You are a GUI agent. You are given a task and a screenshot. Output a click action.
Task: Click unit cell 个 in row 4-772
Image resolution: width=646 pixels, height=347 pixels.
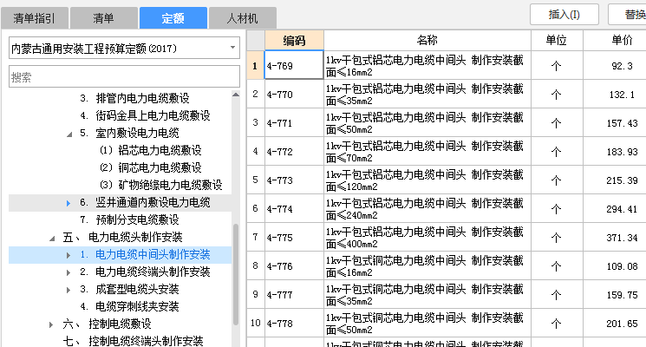click(x=557, y=151)
